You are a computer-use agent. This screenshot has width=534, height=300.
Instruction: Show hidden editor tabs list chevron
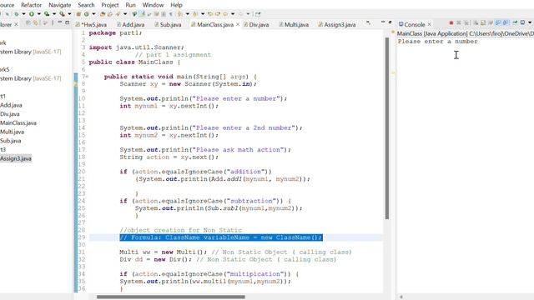[368, 22]
